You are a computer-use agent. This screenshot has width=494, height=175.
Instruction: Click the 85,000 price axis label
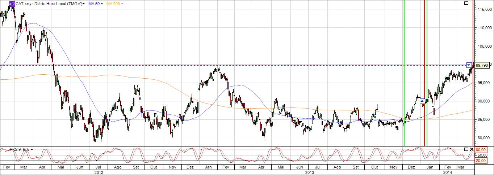(x=484, y=119)
